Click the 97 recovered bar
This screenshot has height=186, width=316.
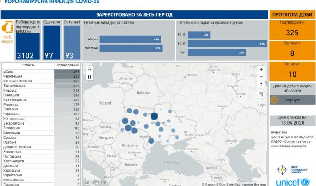(52, 42)
